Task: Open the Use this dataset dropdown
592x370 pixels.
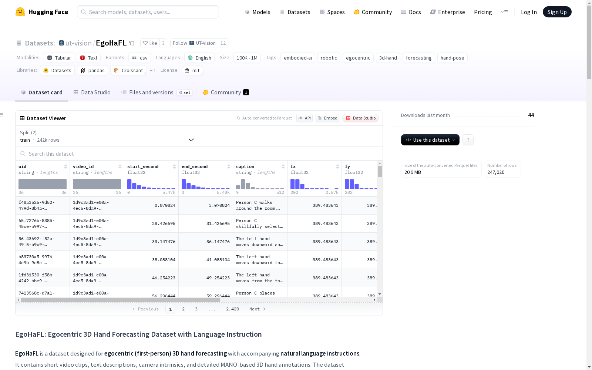Action: [x=430, y=140]
